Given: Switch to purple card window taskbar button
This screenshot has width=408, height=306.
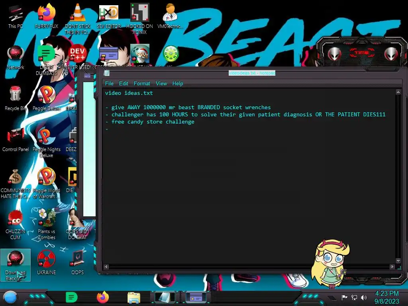Looking at the screenshot, I should 196,297.
